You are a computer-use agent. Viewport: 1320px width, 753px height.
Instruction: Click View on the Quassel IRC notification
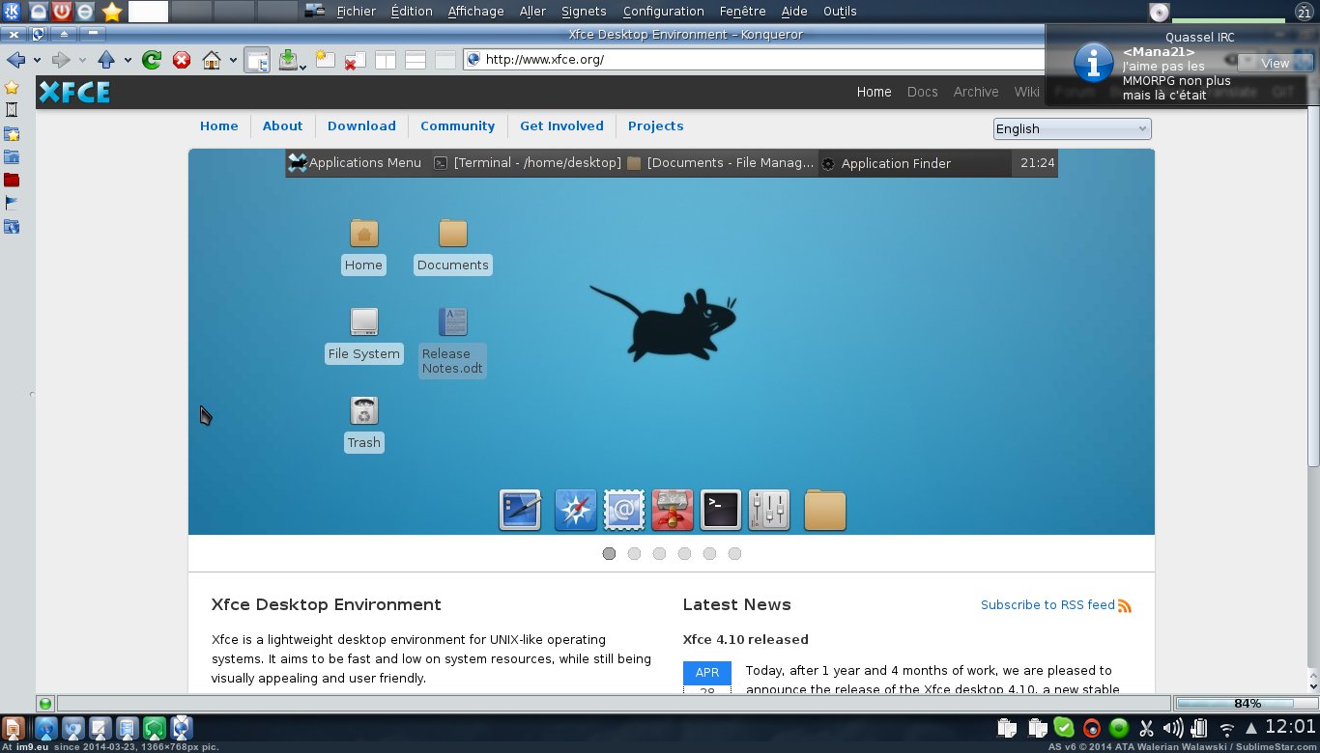pyautogui.click(x=1275, y=63)
